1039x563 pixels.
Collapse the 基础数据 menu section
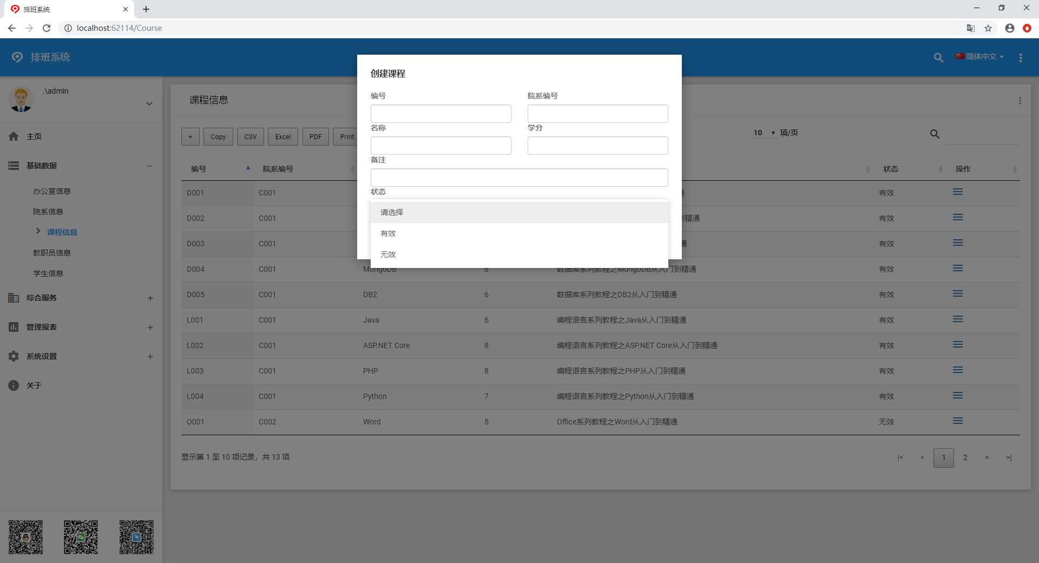pyautogui.click(x=150, y=166)
